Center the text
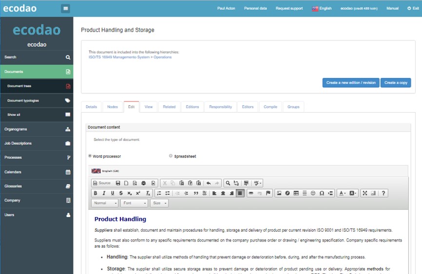The width and height of the screenshot is (422, 274). click(x=223, y=193)
